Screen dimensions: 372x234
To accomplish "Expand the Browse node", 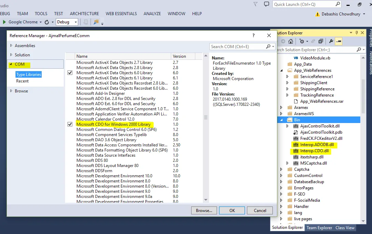I will [x=11, y=91].
